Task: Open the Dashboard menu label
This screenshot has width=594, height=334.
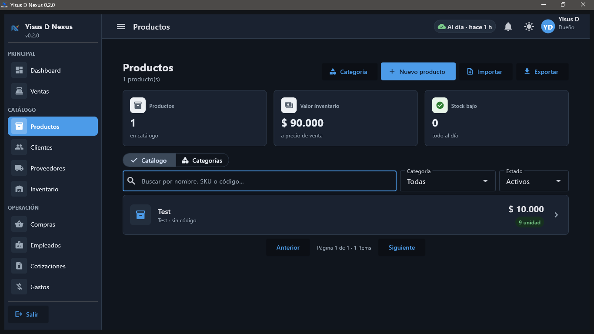Action: tap(46, 70)
